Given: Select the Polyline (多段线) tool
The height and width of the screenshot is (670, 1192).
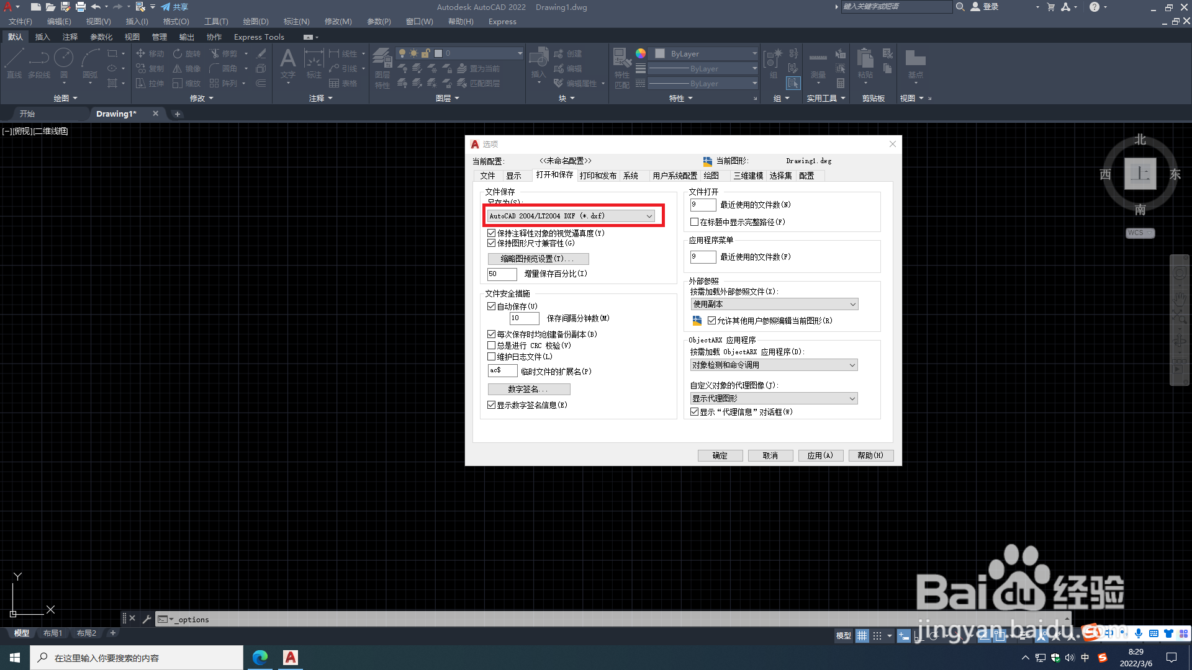Looking at the screenshot, I should [38, 63].
